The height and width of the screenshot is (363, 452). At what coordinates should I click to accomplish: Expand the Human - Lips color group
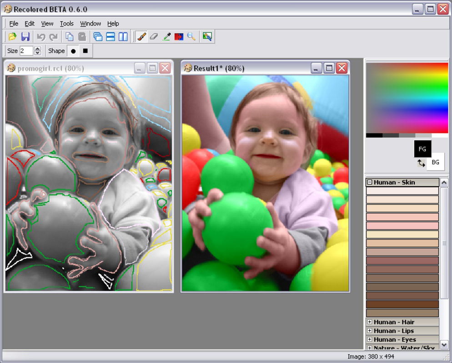(x=370, y=331)
